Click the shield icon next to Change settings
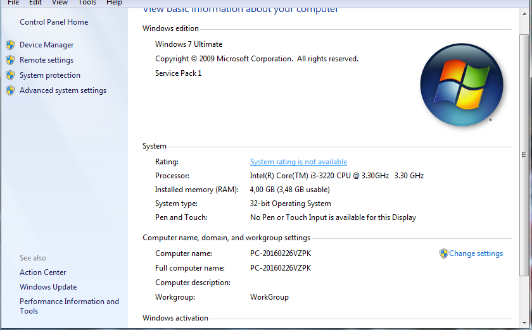The width and height of the screenshot is (532, 330). tap(443, 254)
